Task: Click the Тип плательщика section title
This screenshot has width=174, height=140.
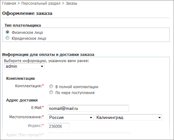Action: coord(23,25)
